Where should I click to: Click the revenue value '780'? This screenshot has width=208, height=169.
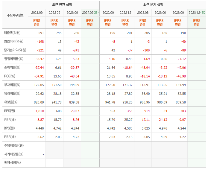(76, 33)
